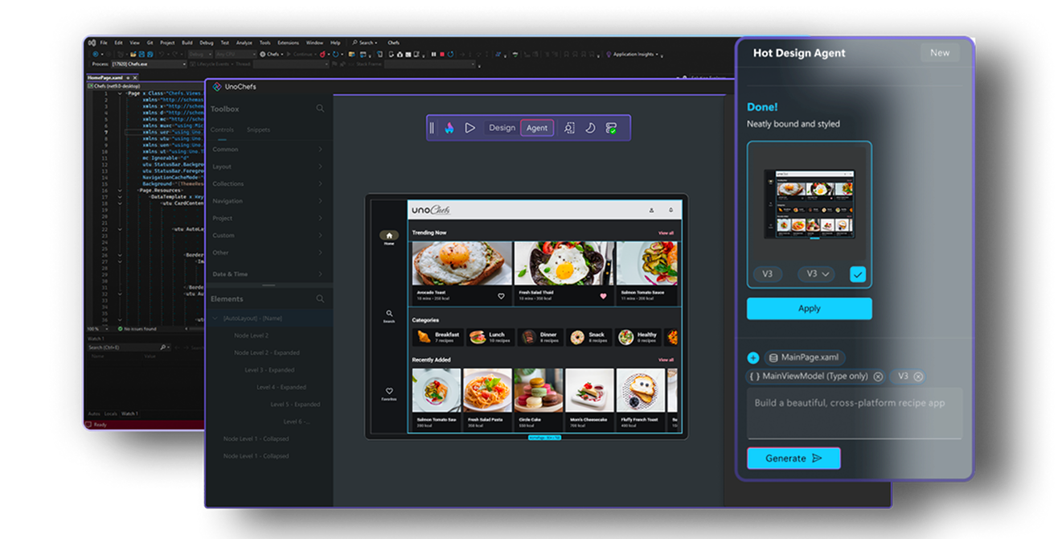Select the generated design preview thumbnail
Image resolution: width=1058 pixels, height=539 pixels.
pyautogui.click(x=809, y=203)
